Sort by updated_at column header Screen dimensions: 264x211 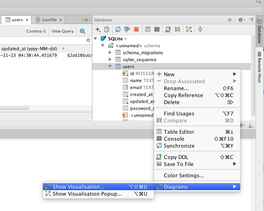(x=33, y=49)
